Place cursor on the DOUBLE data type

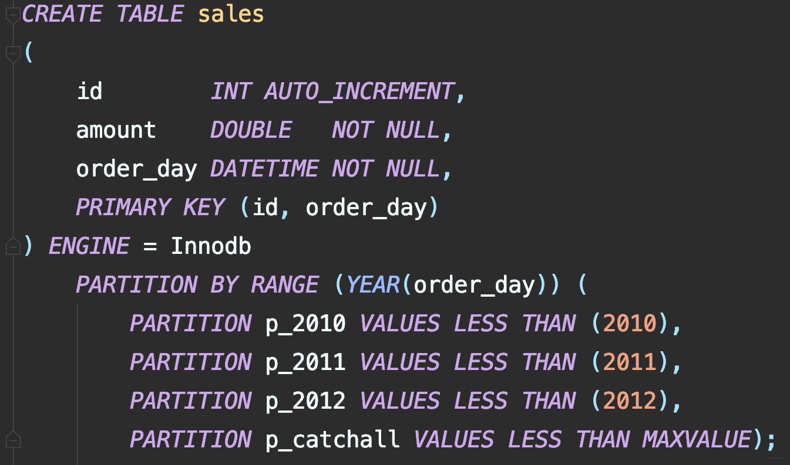tap(251, 130)
